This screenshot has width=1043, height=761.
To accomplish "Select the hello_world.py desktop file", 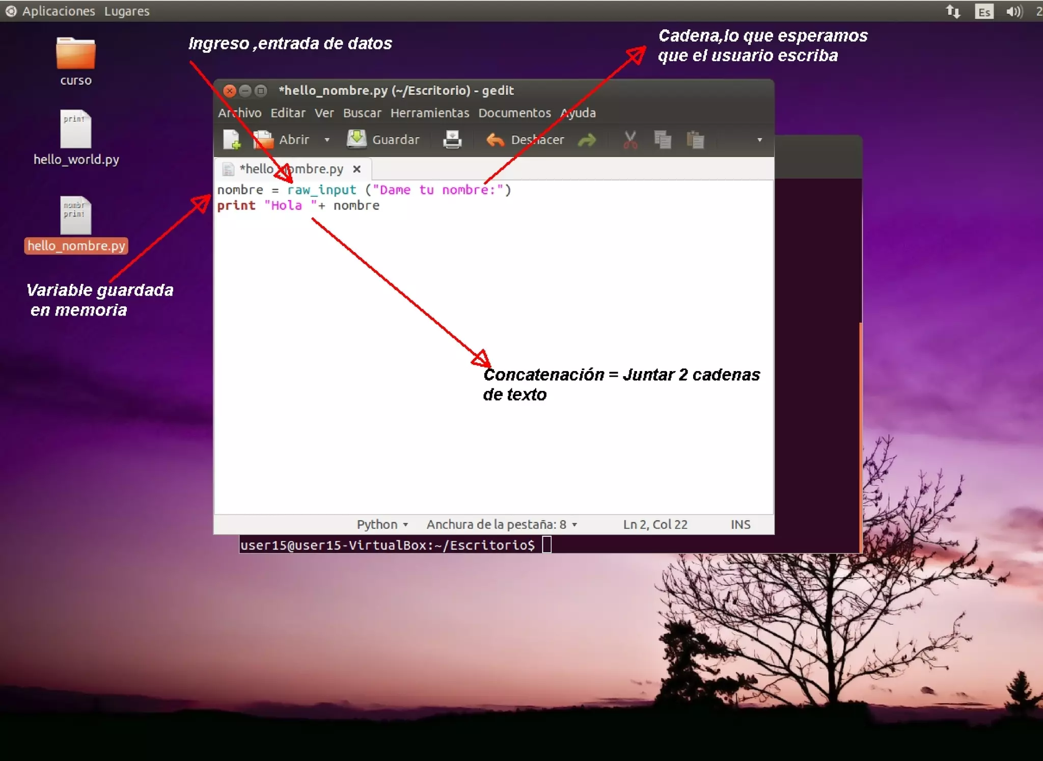I will click(x=76, y=138).
